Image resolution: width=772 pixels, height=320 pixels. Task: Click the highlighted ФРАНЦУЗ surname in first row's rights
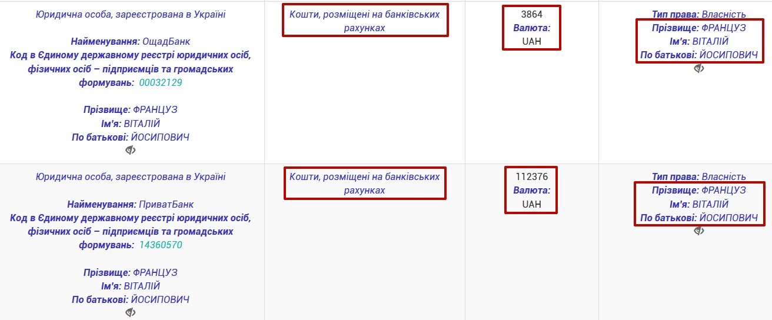[x=724, y=28]
